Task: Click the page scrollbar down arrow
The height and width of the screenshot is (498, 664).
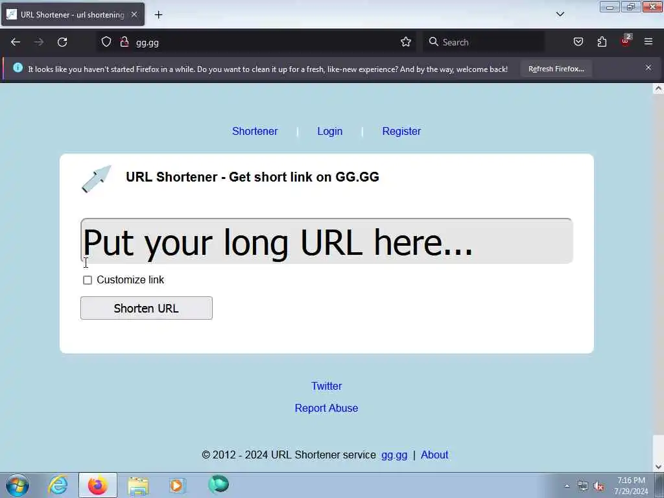Action: pos(658,467)
